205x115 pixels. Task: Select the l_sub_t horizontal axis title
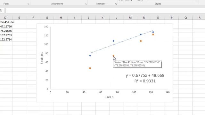[109, 97]
